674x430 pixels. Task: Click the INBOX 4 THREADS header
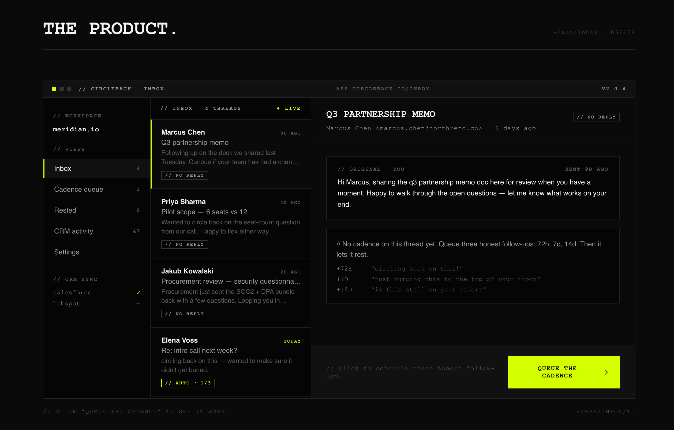point(201,108)
